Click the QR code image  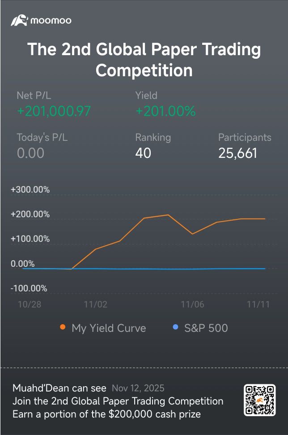tap(259, 400)
